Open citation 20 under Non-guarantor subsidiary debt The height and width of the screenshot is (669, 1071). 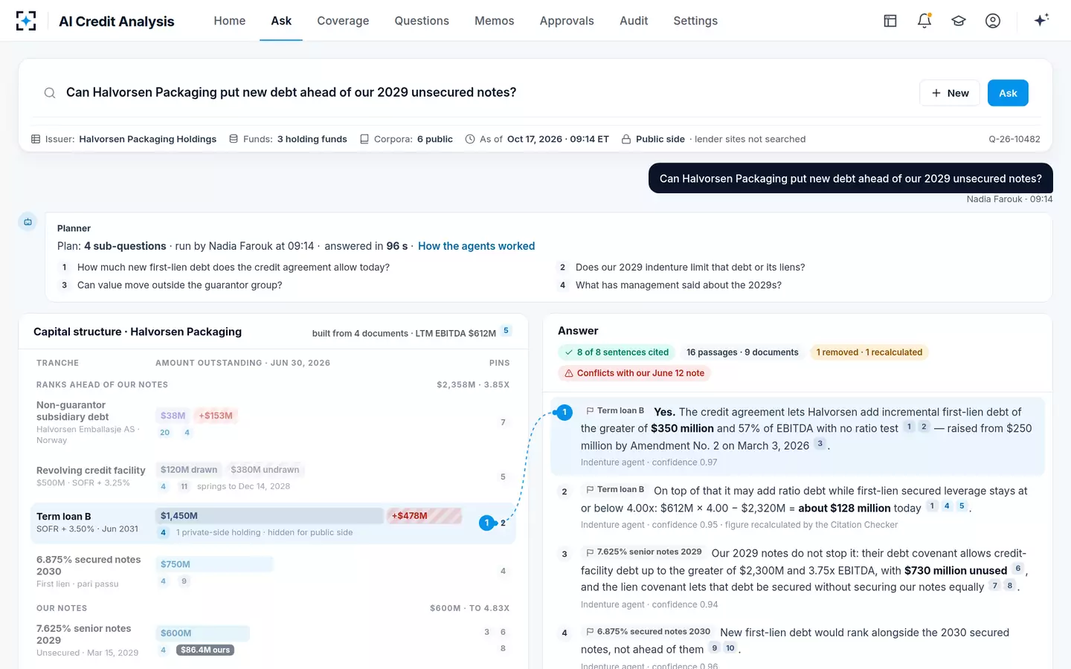tap(164, 433)
